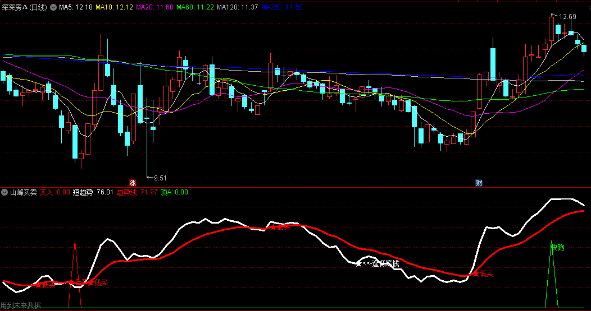
Task: Select 短趋势: 76.01 indicator value
Action: click(x=93, y=192)
